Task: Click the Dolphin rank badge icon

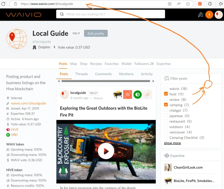Action: point(34,47)
